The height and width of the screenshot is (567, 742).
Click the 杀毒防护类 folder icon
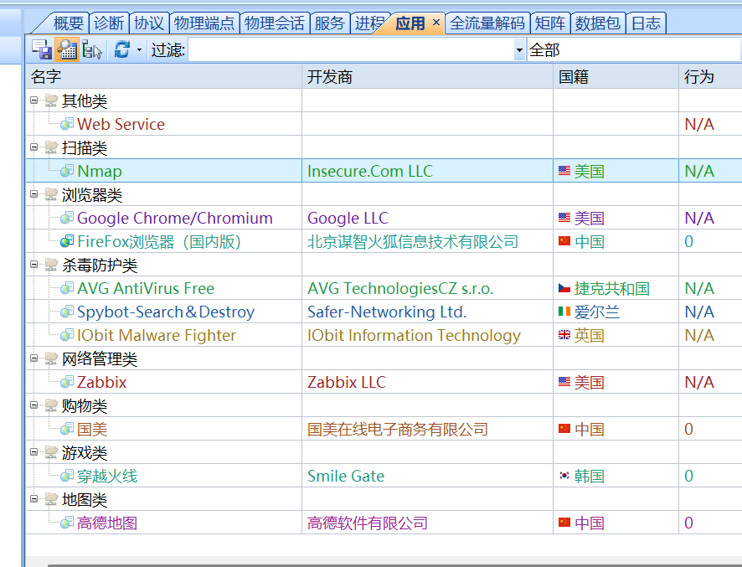click(51, 265)
